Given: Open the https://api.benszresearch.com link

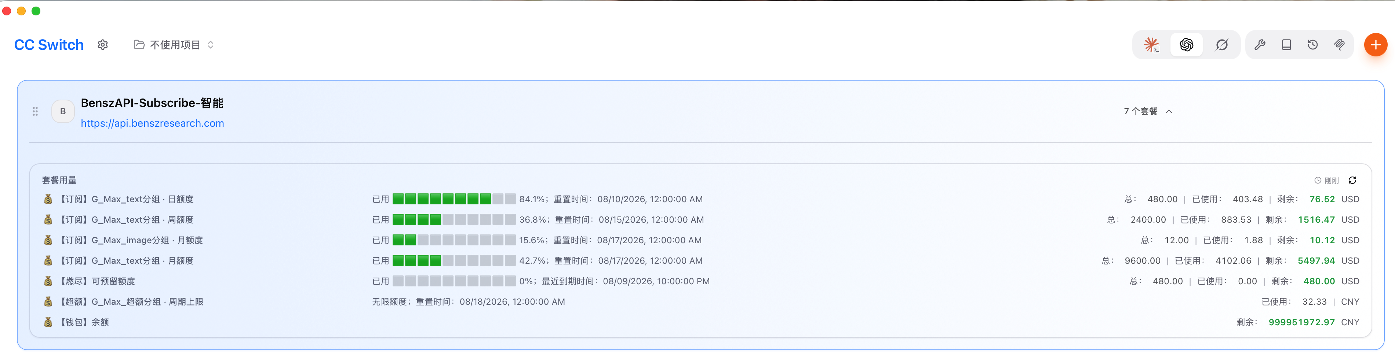Looking at the screenshot, I should pyautogui.click(x=152, y=123).
